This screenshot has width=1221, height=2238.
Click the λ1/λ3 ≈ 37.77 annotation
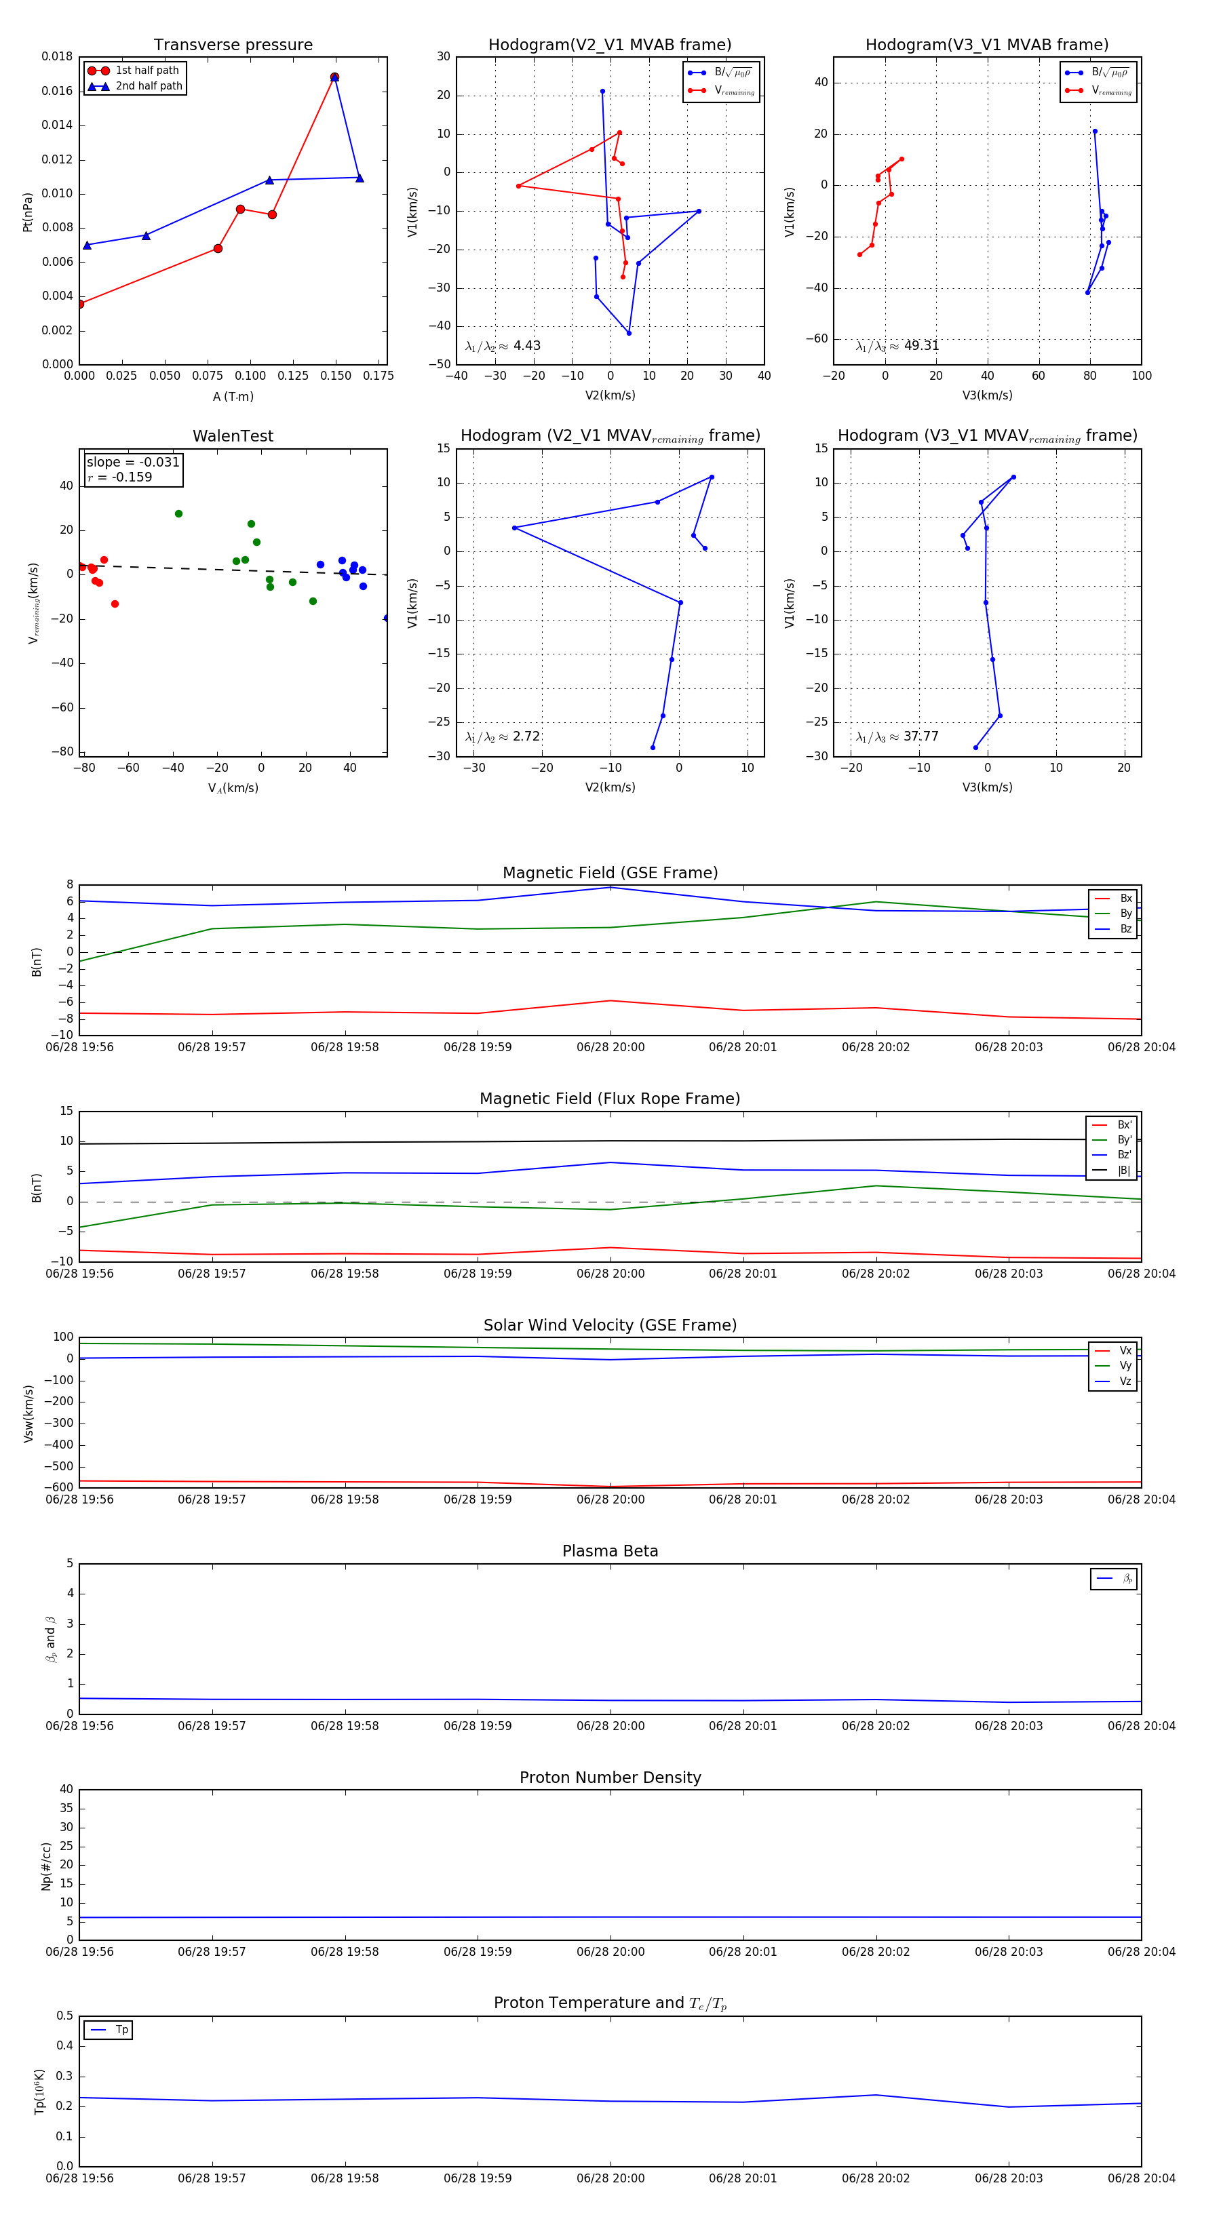click(x=897, y=737)
